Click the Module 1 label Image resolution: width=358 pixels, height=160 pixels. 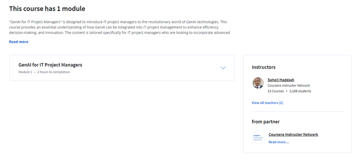click(25, 72)
